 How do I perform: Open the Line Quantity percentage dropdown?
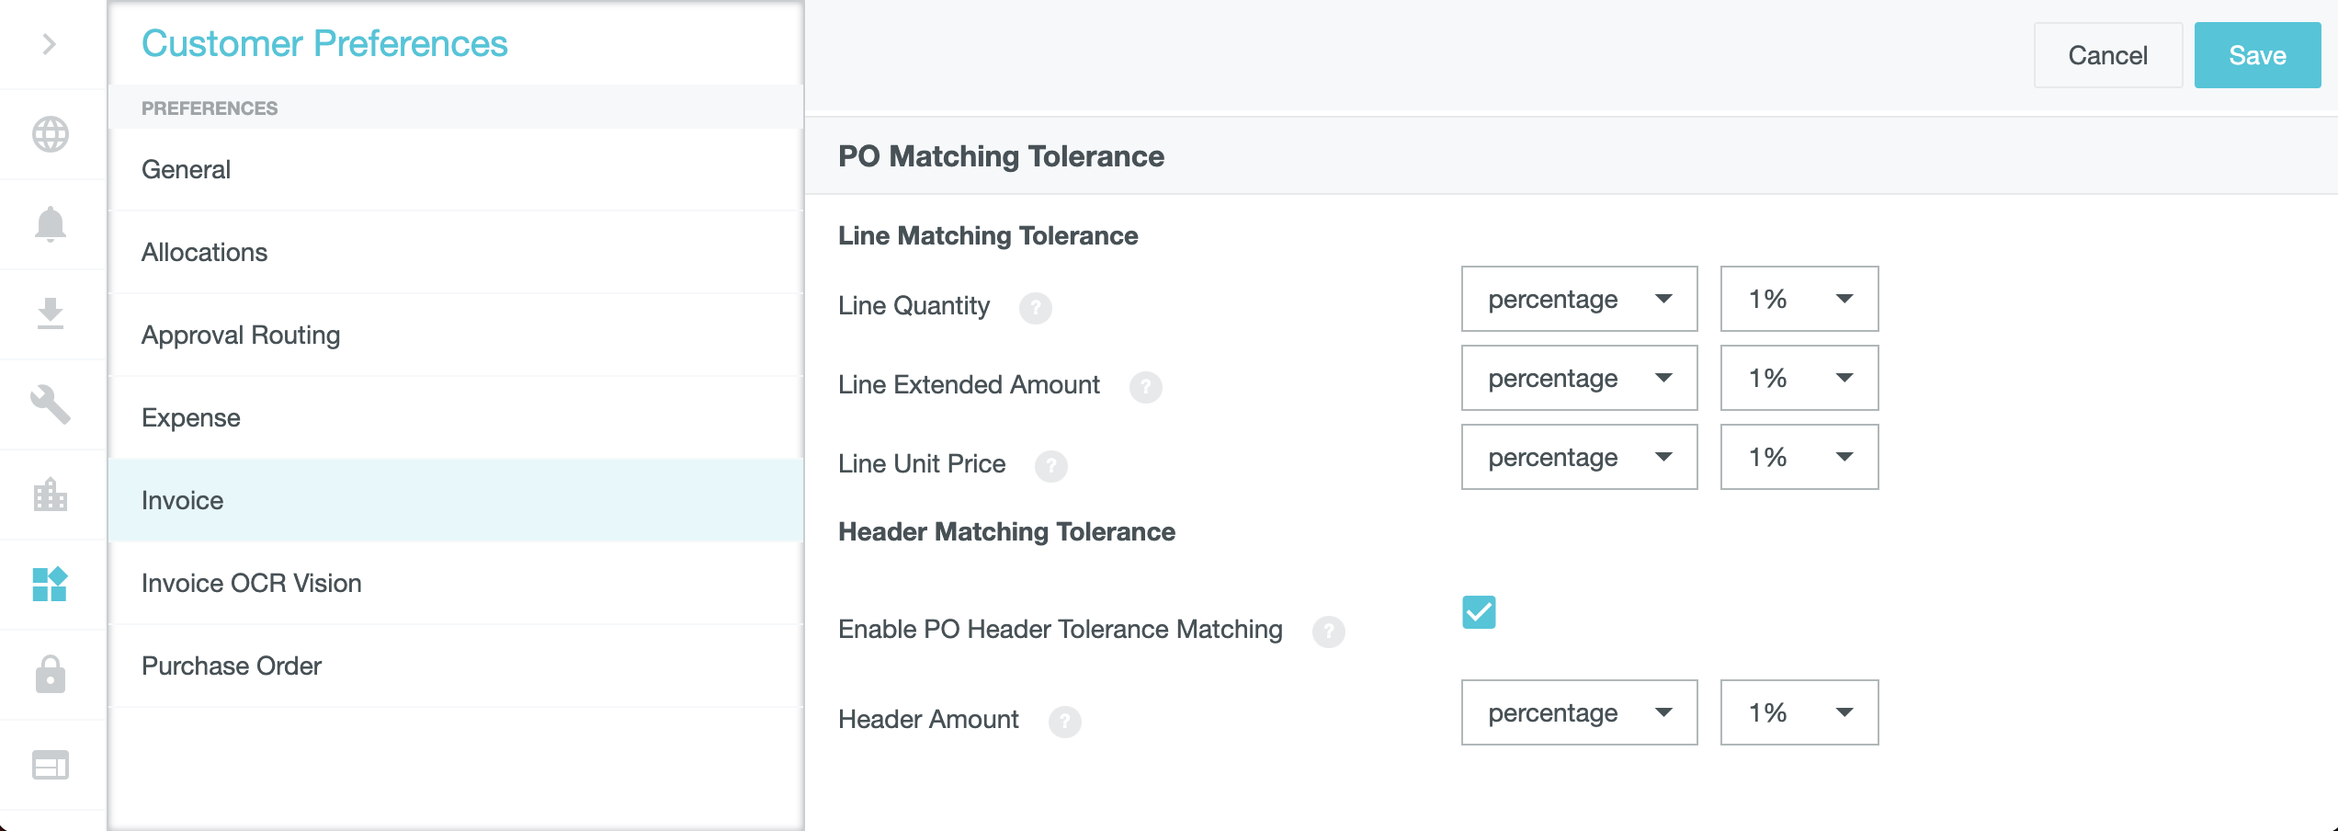[1579, 299]
